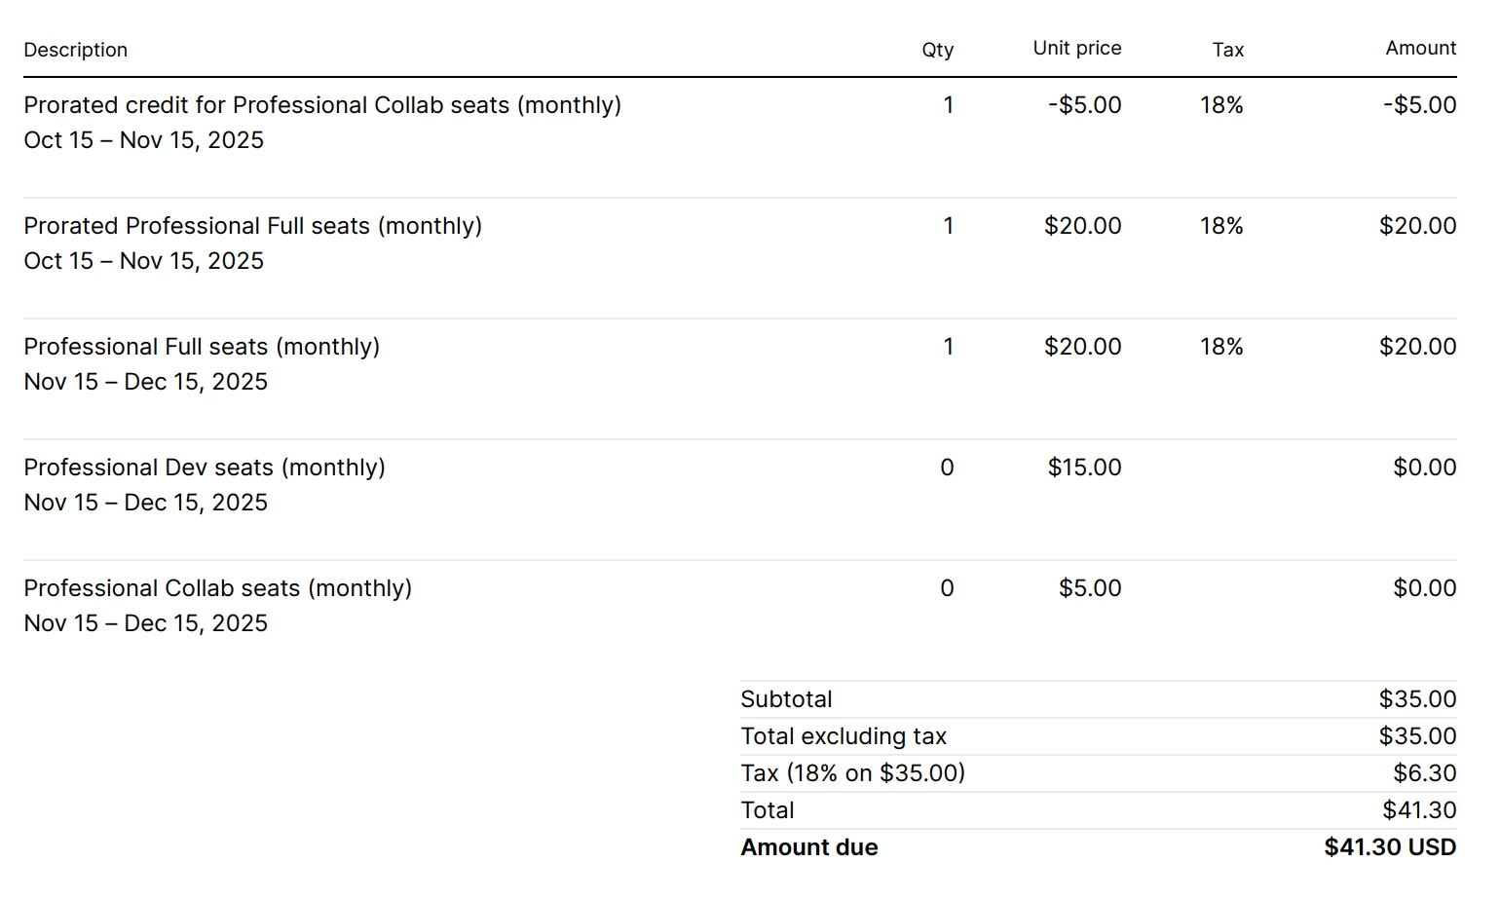Click the Description column header
The image size is (1500, 900).
pyautogui.click(x=75, y=50)
